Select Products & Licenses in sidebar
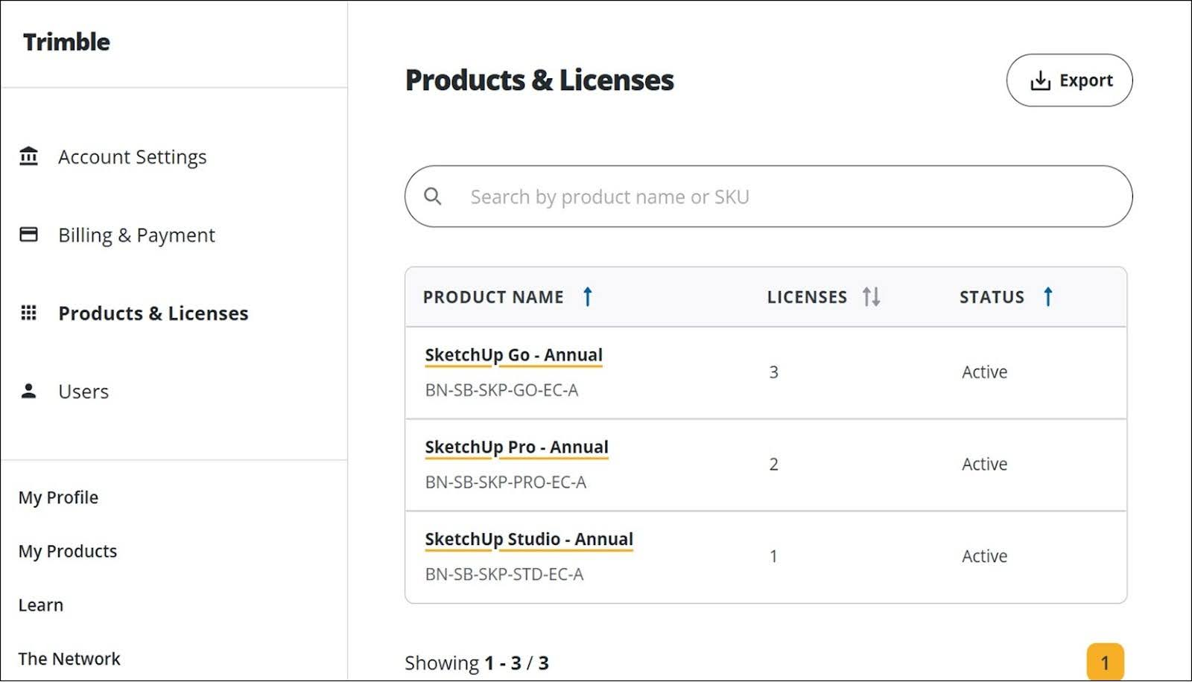 153,313
